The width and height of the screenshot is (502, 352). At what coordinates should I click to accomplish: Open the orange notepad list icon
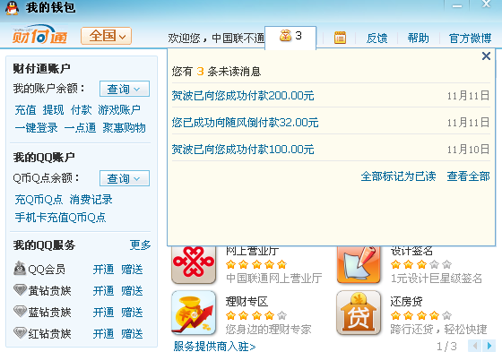[x=340, y=38]
